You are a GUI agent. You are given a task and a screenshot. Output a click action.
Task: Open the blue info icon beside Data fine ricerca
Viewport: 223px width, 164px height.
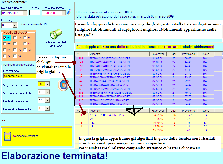pyautogui.click(x=69, y=12)
